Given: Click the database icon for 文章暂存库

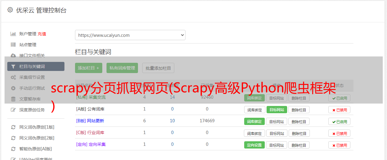Looking at the screenshot, I should 13,99.
